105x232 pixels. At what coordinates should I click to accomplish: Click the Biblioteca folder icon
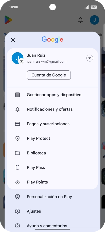tap(17, 153)
